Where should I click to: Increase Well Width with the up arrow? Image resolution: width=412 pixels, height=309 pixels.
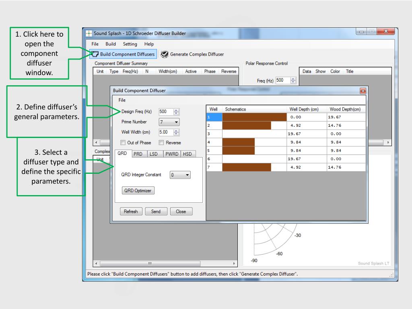pos(176,131)
